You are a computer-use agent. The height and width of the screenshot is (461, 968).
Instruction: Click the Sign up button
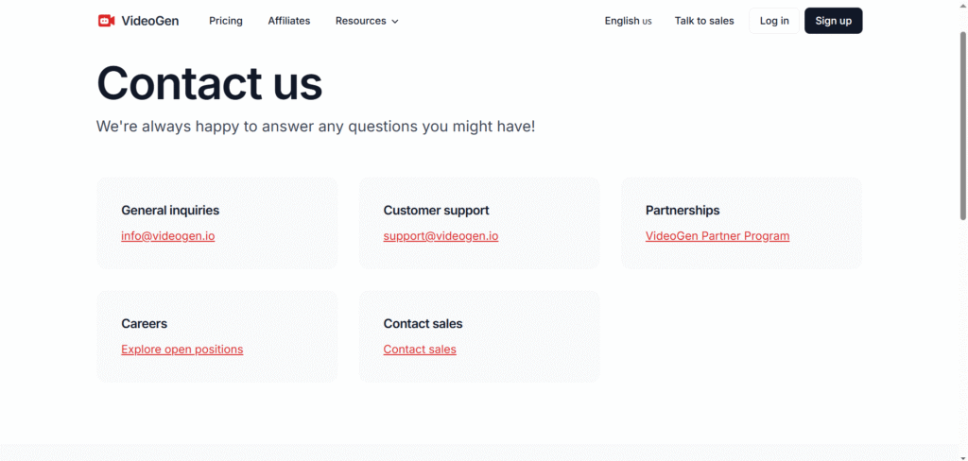pyautogui.click(x=834, y=21)
